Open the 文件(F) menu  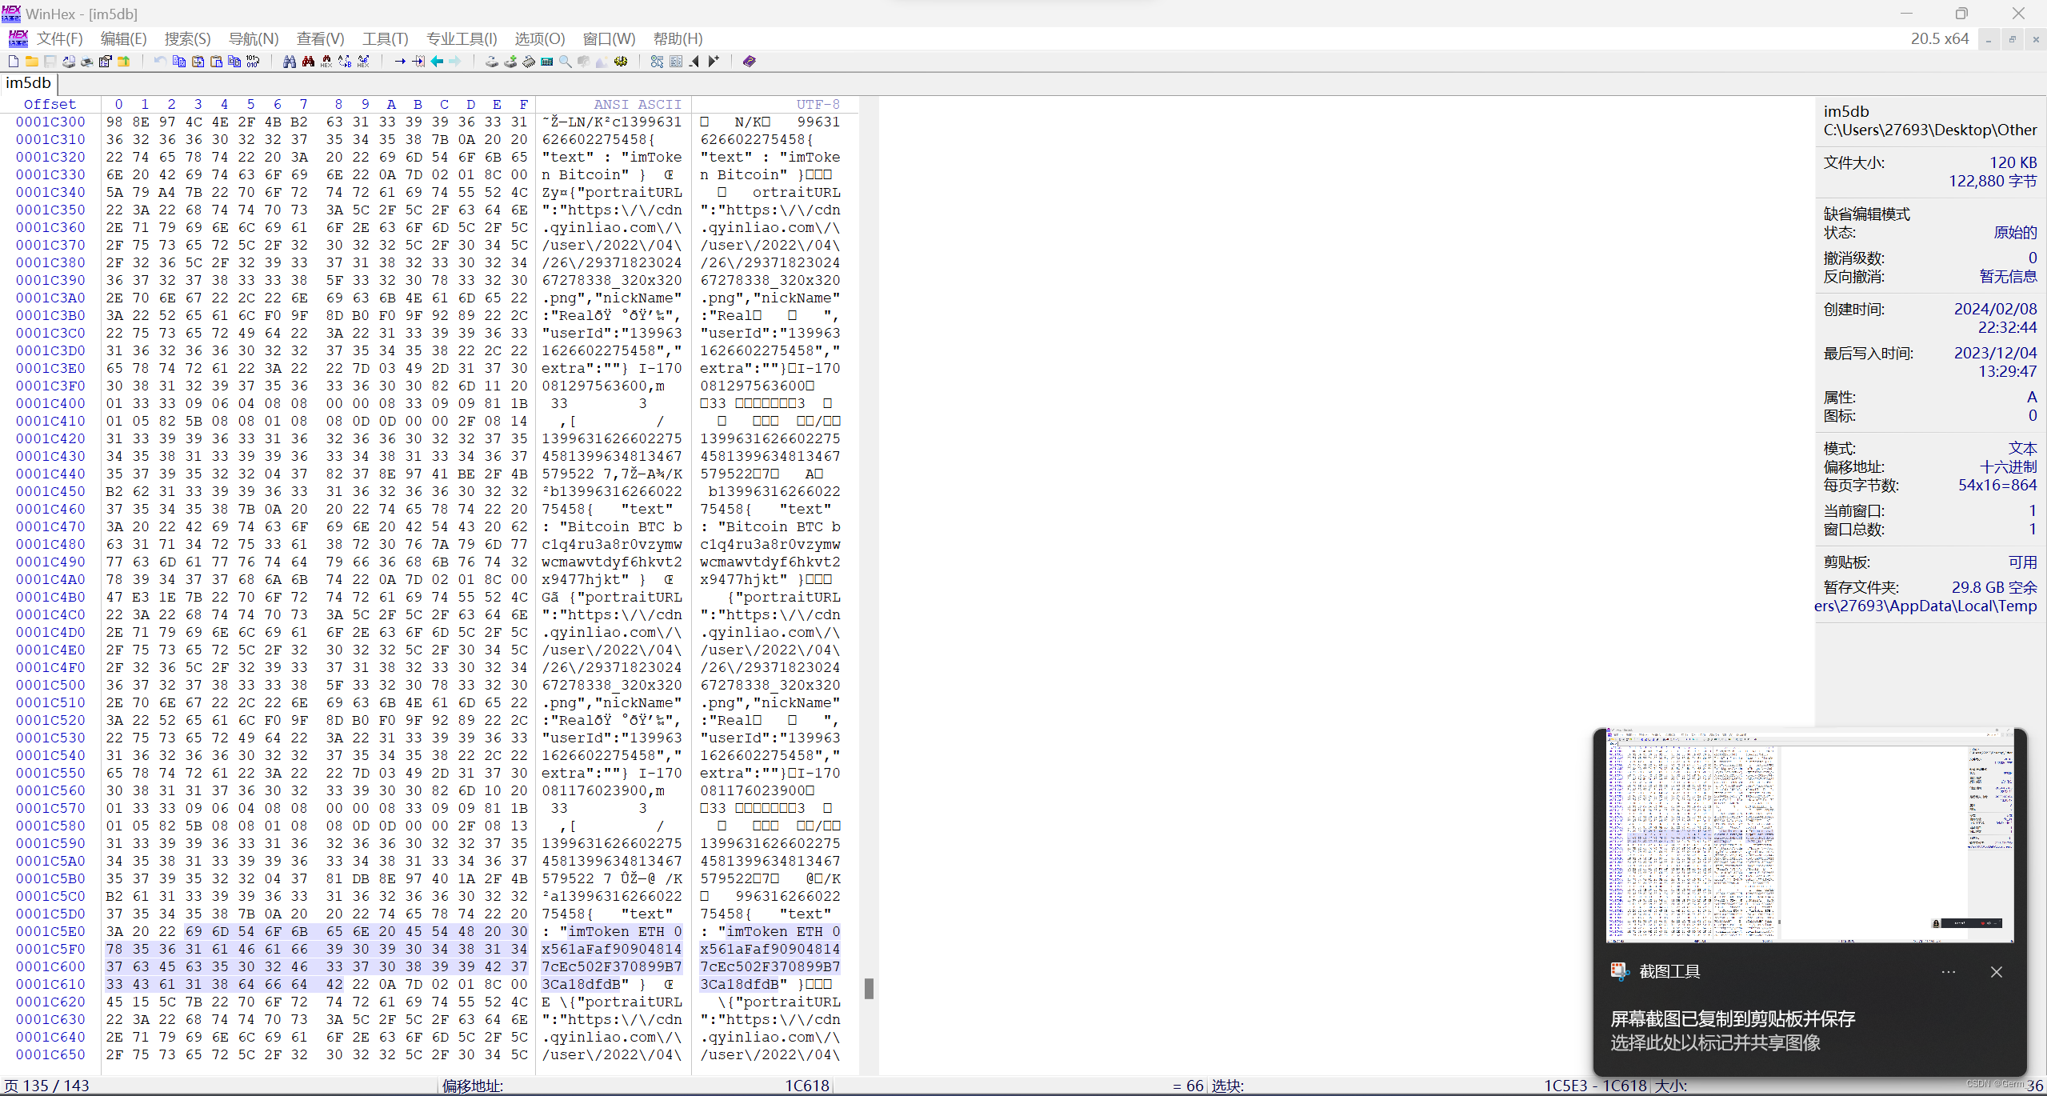point(59,38)
